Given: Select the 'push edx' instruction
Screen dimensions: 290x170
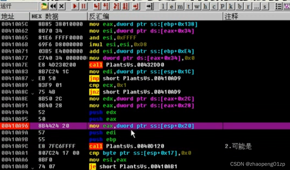Looking at the screenshot, I should point(103,112).
